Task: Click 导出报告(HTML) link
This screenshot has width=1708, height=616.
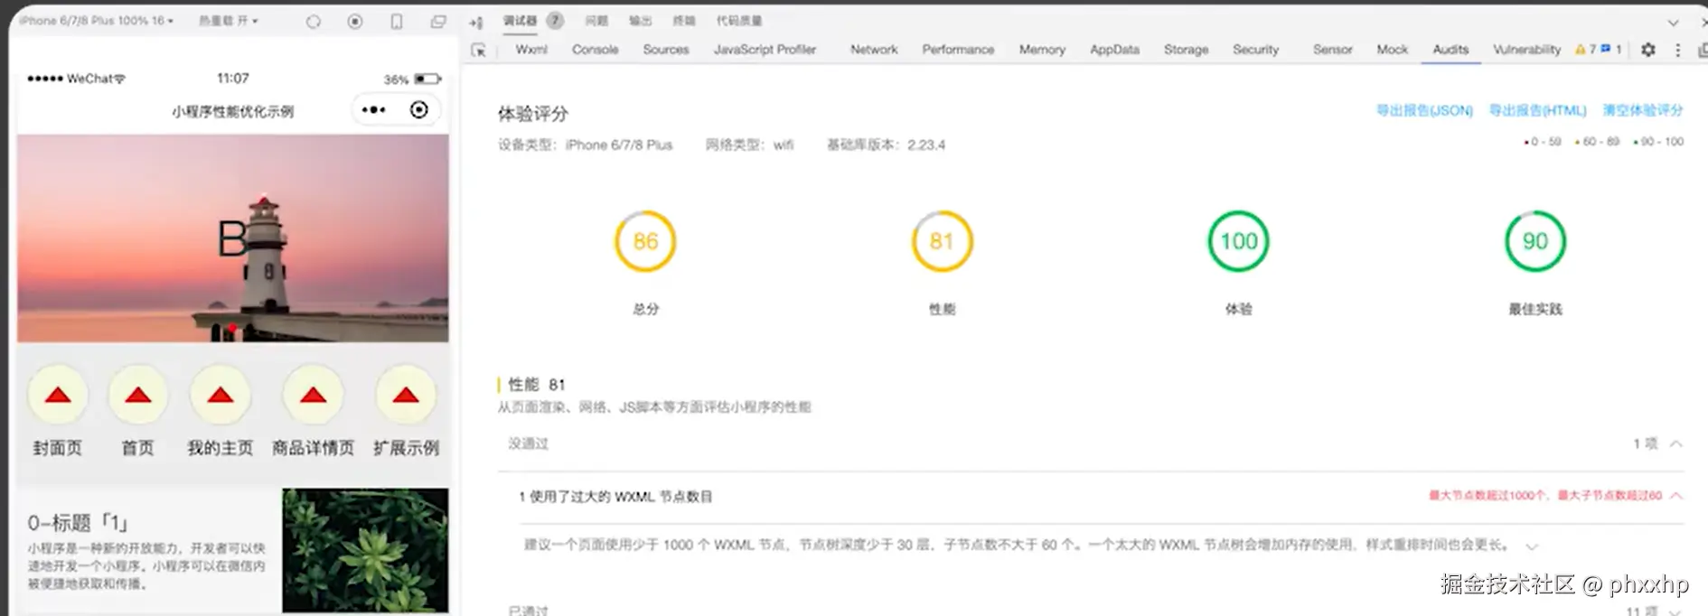Action: coord(1537,110)
